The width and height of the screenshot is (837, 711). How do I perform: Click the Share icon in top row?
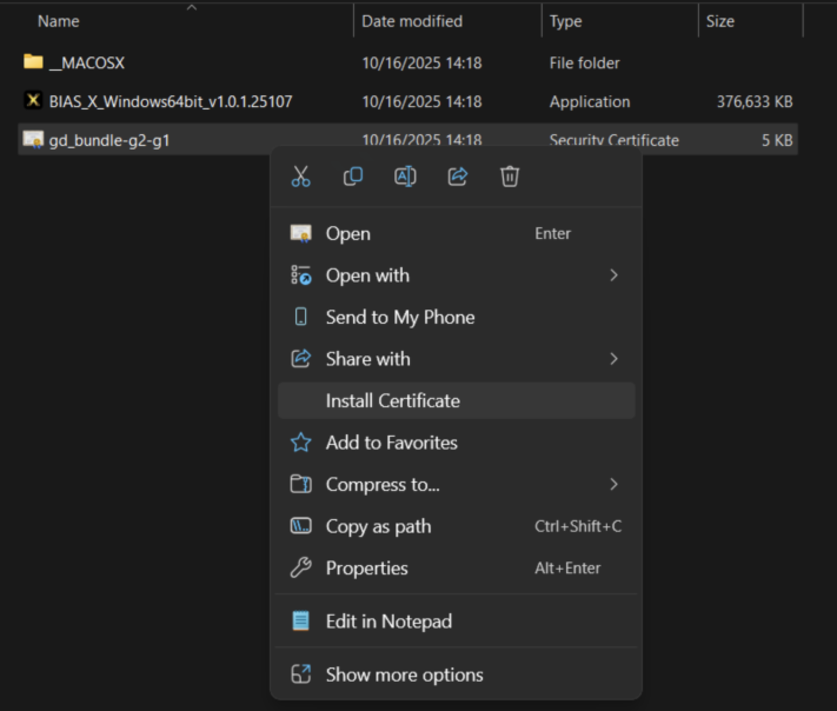tap(457, 176)
